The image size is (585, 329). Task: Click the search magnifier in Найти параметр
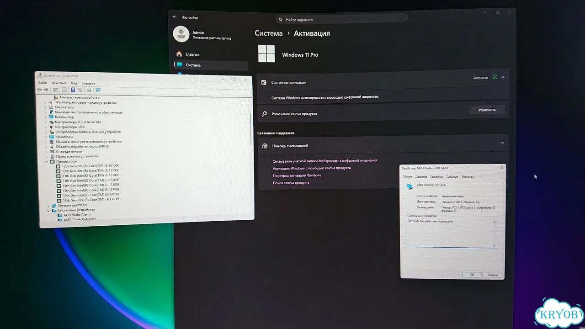point(281,20)
